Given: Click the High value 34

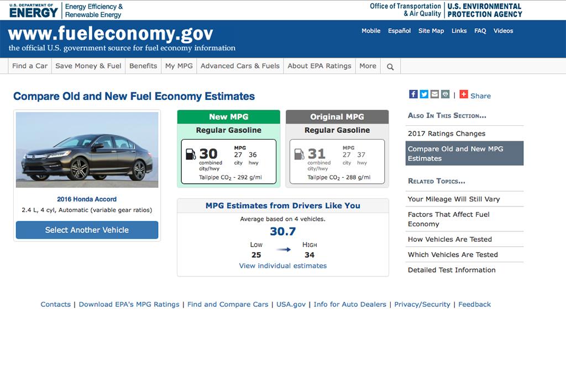Looking at the screenshot, I should click(310, 255).
